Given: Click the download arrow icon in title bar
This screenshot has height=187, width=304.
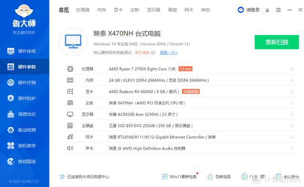Looking at the screenshot, I should (267, 10).
